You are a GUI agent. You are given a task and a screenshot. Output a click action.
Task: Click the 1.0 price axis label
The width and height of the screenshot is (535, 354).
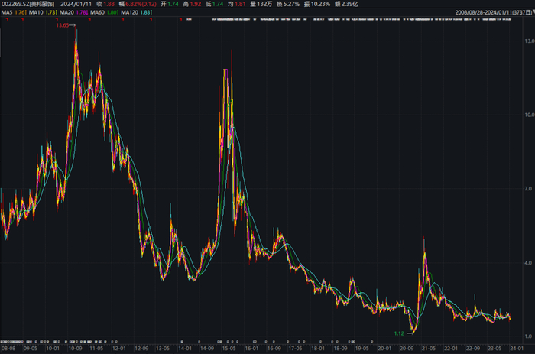[528, 336]
